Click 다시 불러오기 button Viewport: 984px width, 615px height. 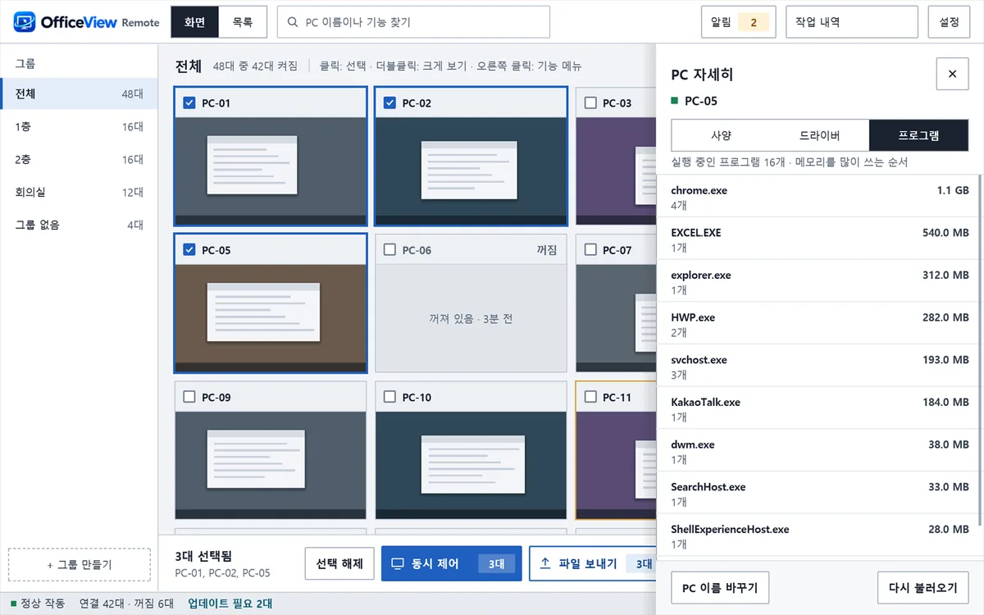(922, 588)
